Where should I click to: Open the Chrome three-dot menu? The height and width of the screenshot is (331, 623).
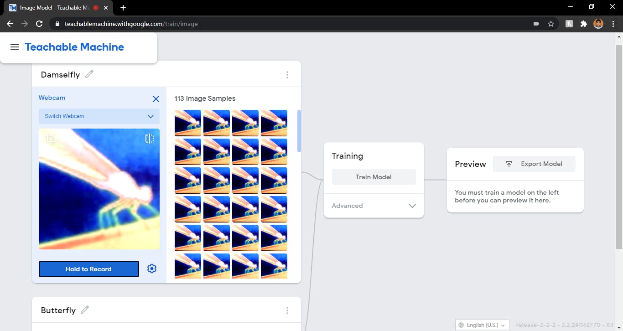coord(613,24)
